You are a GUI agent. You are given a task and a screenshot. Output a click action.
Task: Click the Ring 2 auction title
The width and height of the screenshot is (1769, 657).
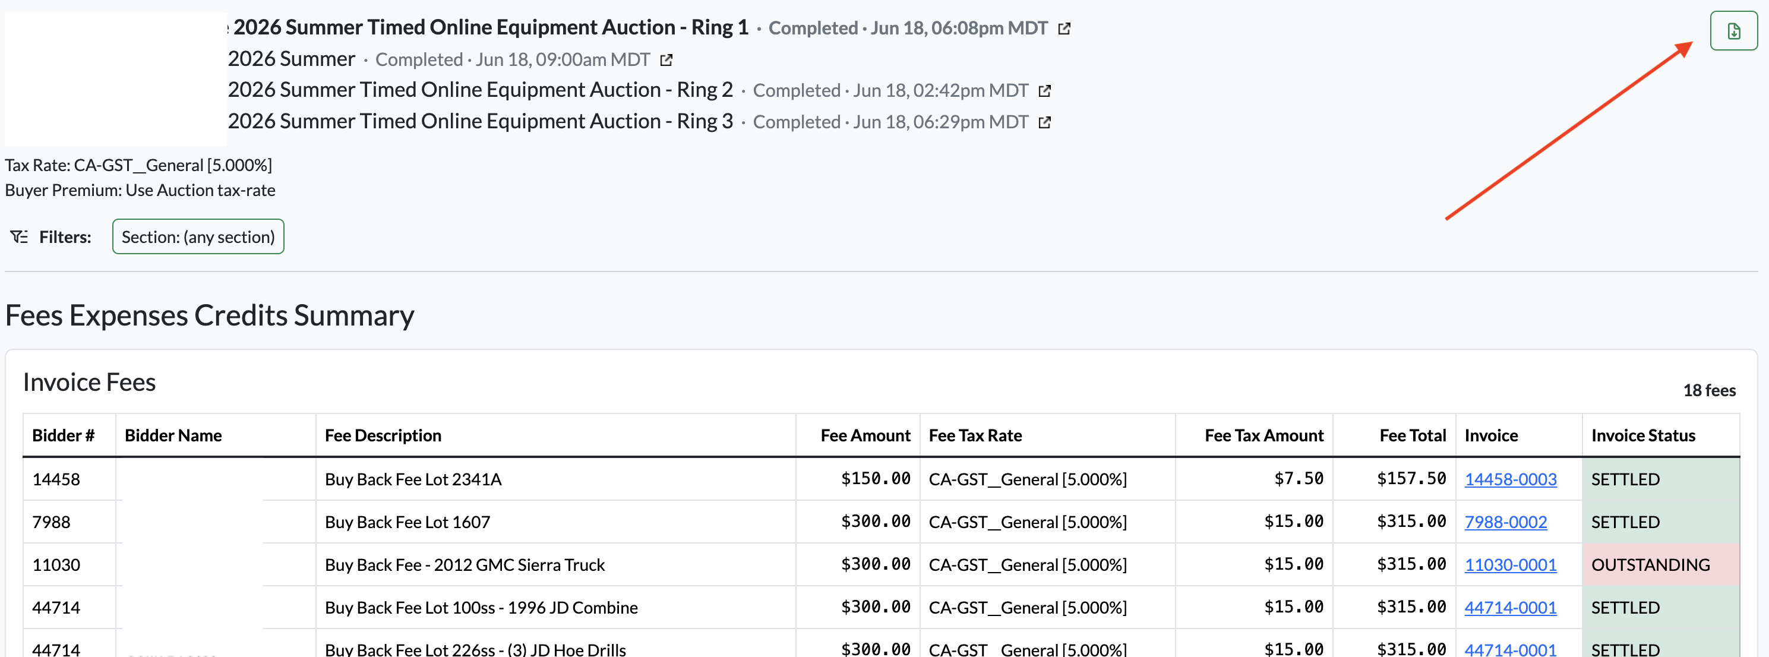(480, 90)
